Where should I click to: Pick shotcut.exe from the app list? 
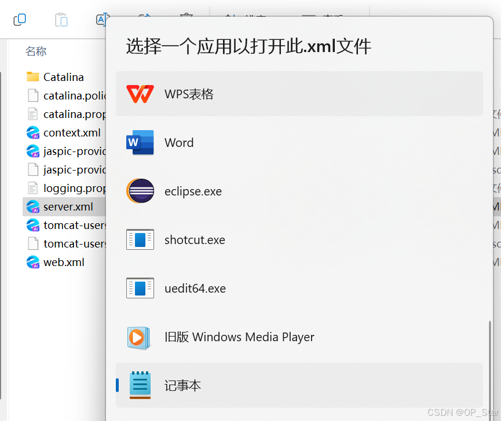(x=299, y=239)
